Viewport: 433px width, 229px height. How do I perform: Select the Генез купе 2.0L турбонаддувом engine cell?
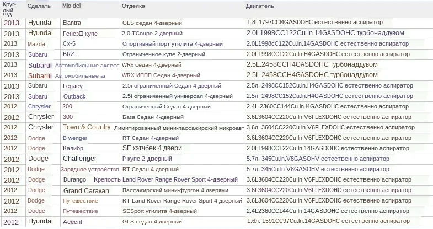(x=325, y=33)
